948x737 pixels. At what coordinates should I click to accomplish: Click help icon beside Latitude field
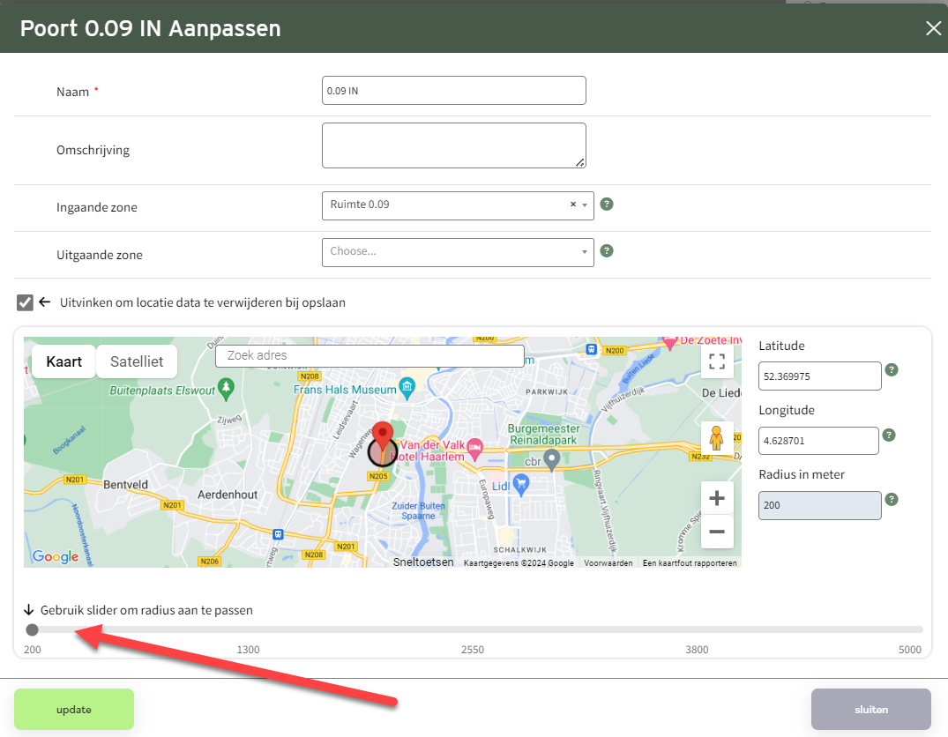point(892,370)
